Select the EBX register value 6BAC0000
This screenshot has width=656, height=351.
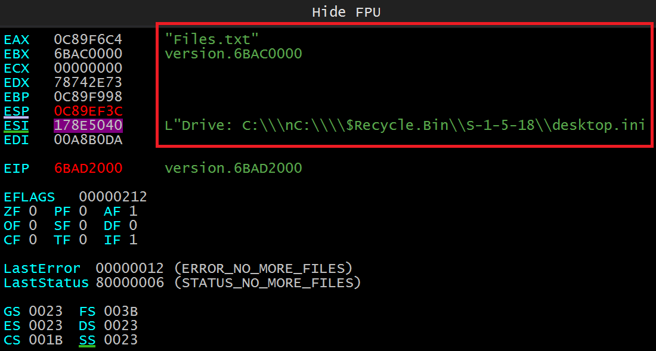(x=88, y=54)
